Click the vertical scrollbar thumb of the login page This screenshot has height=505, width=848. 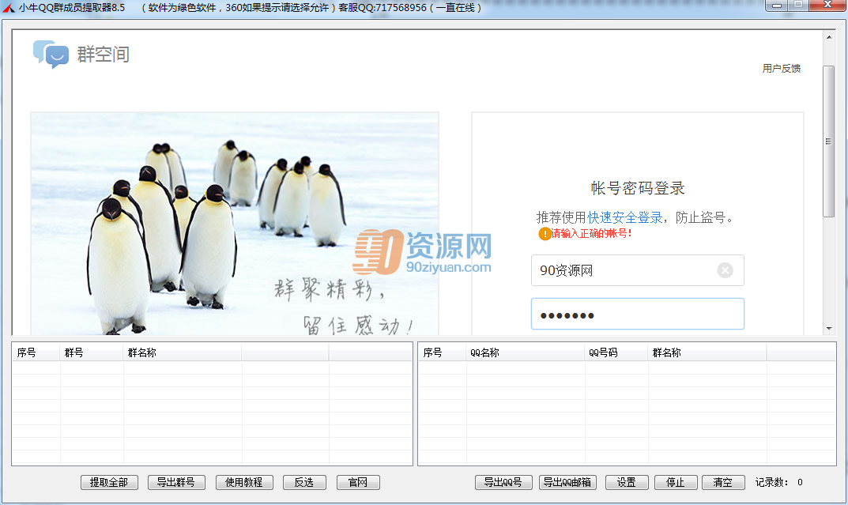(828, 141)
